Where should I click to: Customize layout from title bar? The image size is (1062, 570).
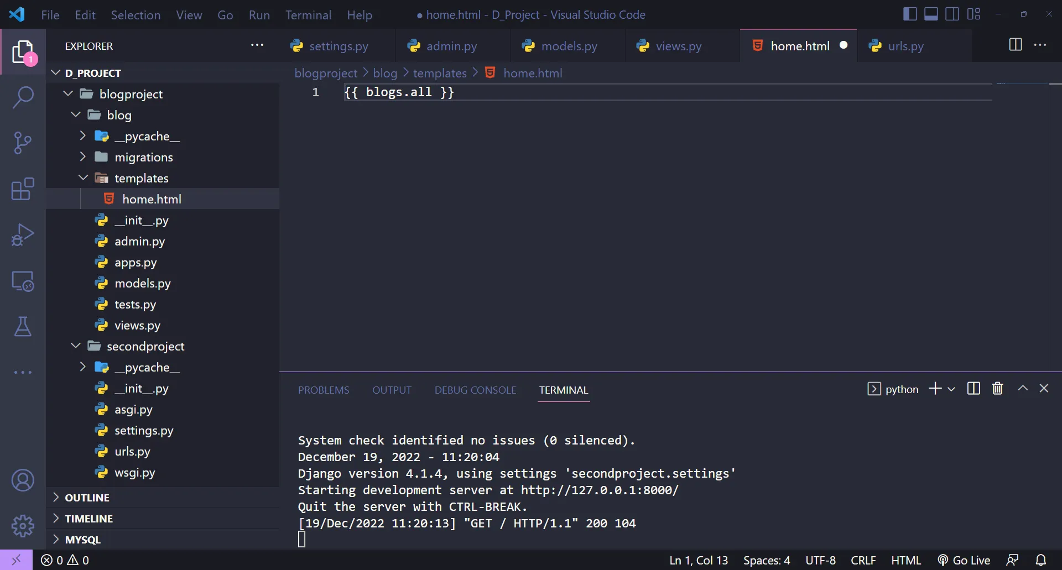(x=973, y=14)
